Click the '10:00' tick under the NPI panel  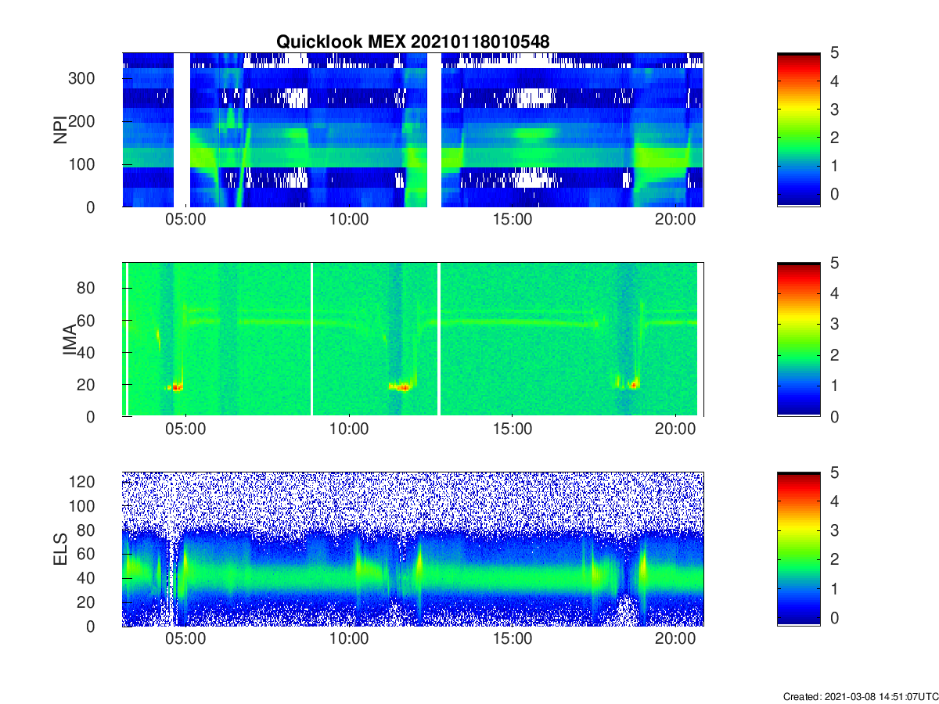(x=349, y=220)
